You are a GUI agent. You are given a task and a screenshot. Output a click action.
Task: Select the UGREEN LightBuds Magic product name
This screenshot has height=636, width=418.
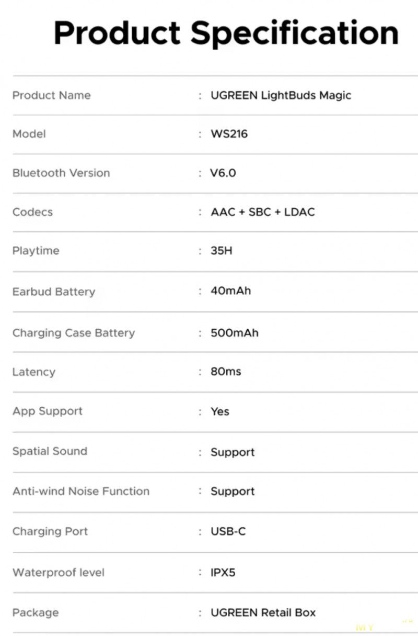(281, 95)
